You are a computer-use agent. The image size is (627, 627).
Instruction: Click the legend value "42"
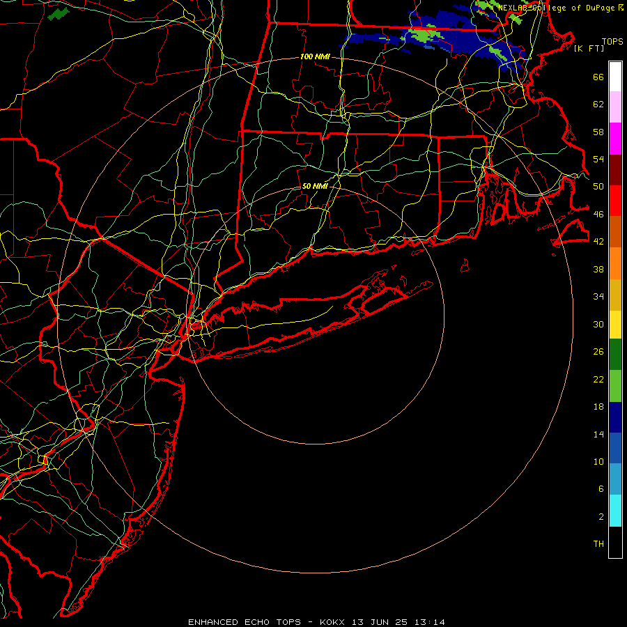(x=598, y=242)
